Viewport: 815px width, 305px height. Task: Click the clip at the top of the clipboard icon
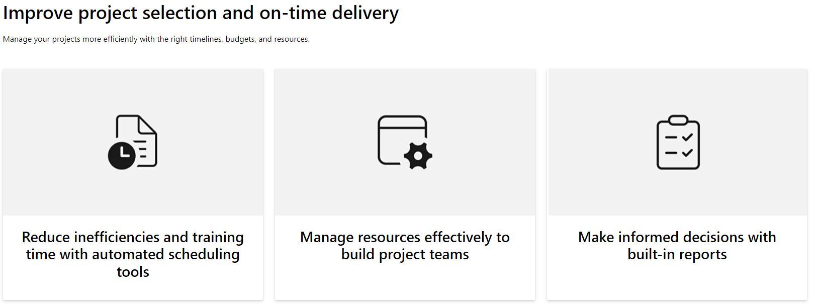tap(678, 120)
